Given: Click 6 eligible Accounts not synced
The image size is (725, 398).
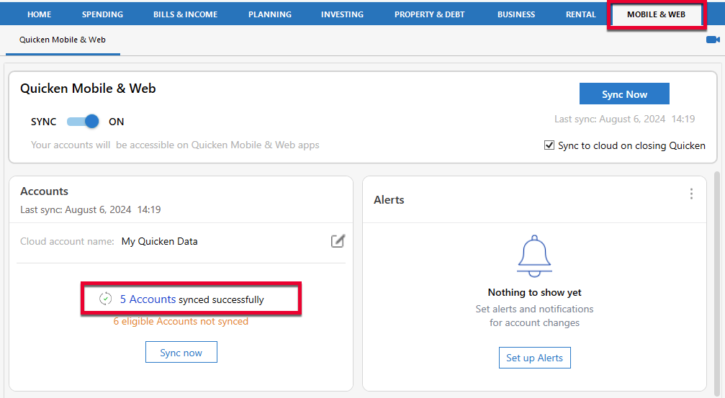Looking at the screenshot, I should [181, 321].
